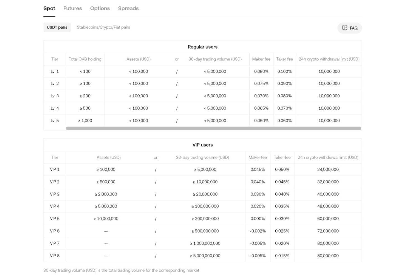Screen dimensions: 405x279
Task: Click VIP 6 maker fee -0.002%
Action: [258, 231]
